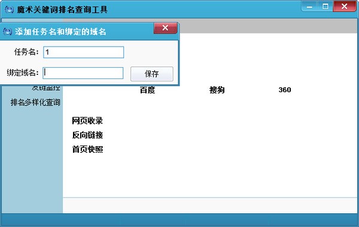Open 排名多样化查询 in the sidebar
The image size is (359, 227).
[x=35, y=102]
